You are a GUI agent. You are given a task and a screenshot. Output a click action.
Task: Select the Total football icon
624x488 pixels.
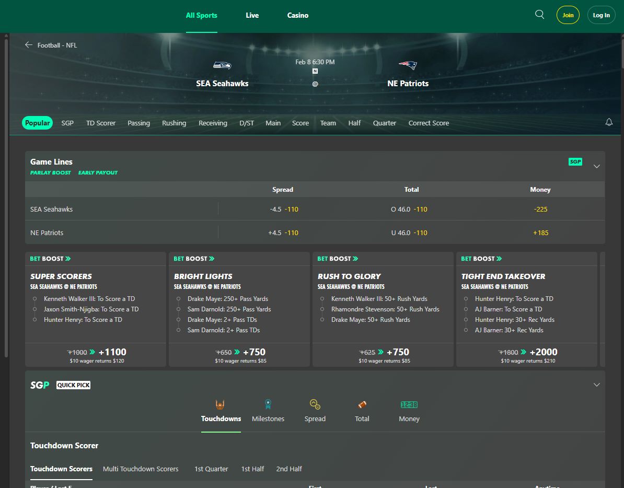[362, 404]
